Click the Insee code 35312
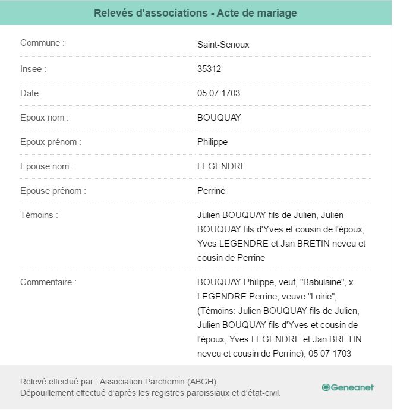The width and height of the screenshot is (394, 413). pyautogui.click(x=209, y=69)
